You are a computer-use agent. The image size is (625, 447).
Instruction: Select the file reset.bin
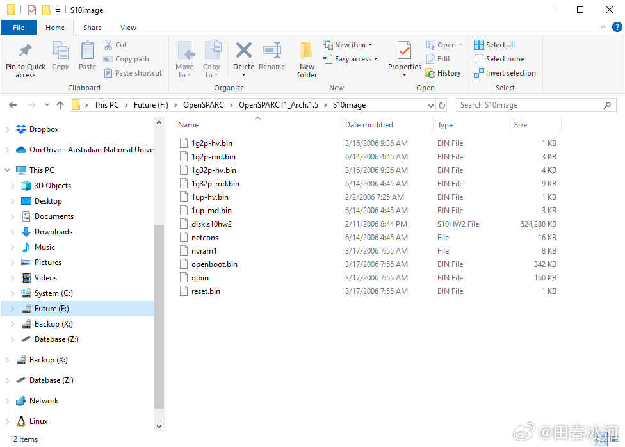point(206,291)
